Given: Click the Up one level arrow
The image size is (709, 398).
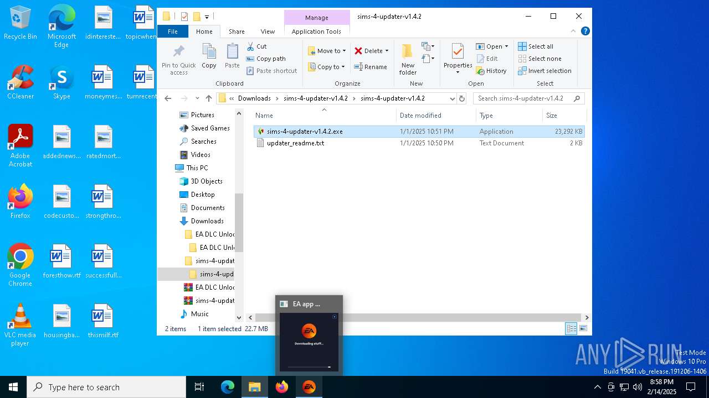Looking at the screenshot, I should tap(209, 98).
